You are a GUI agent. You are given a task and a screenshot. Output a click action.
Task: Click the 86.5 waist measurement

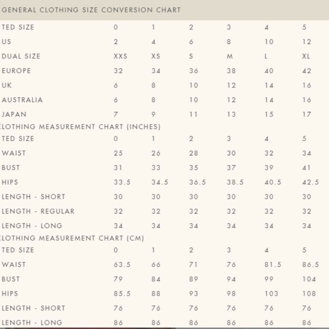coord(310,265)
